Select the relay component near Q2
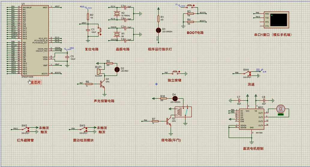Image resolution: width=310 pixels, height=167 pixels. tap(183, 112)
